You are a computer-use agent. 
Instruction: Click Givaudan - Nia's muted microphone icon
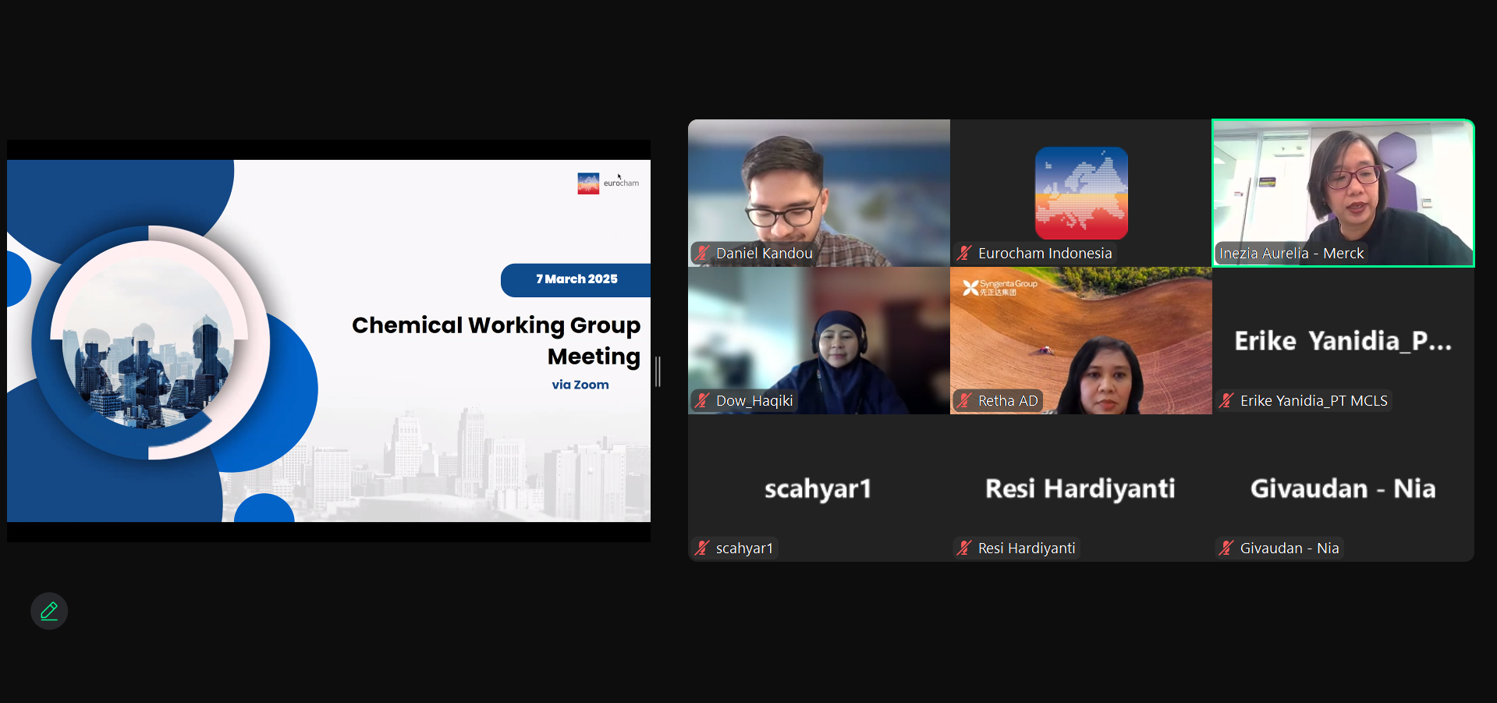tap(1226, 548)
